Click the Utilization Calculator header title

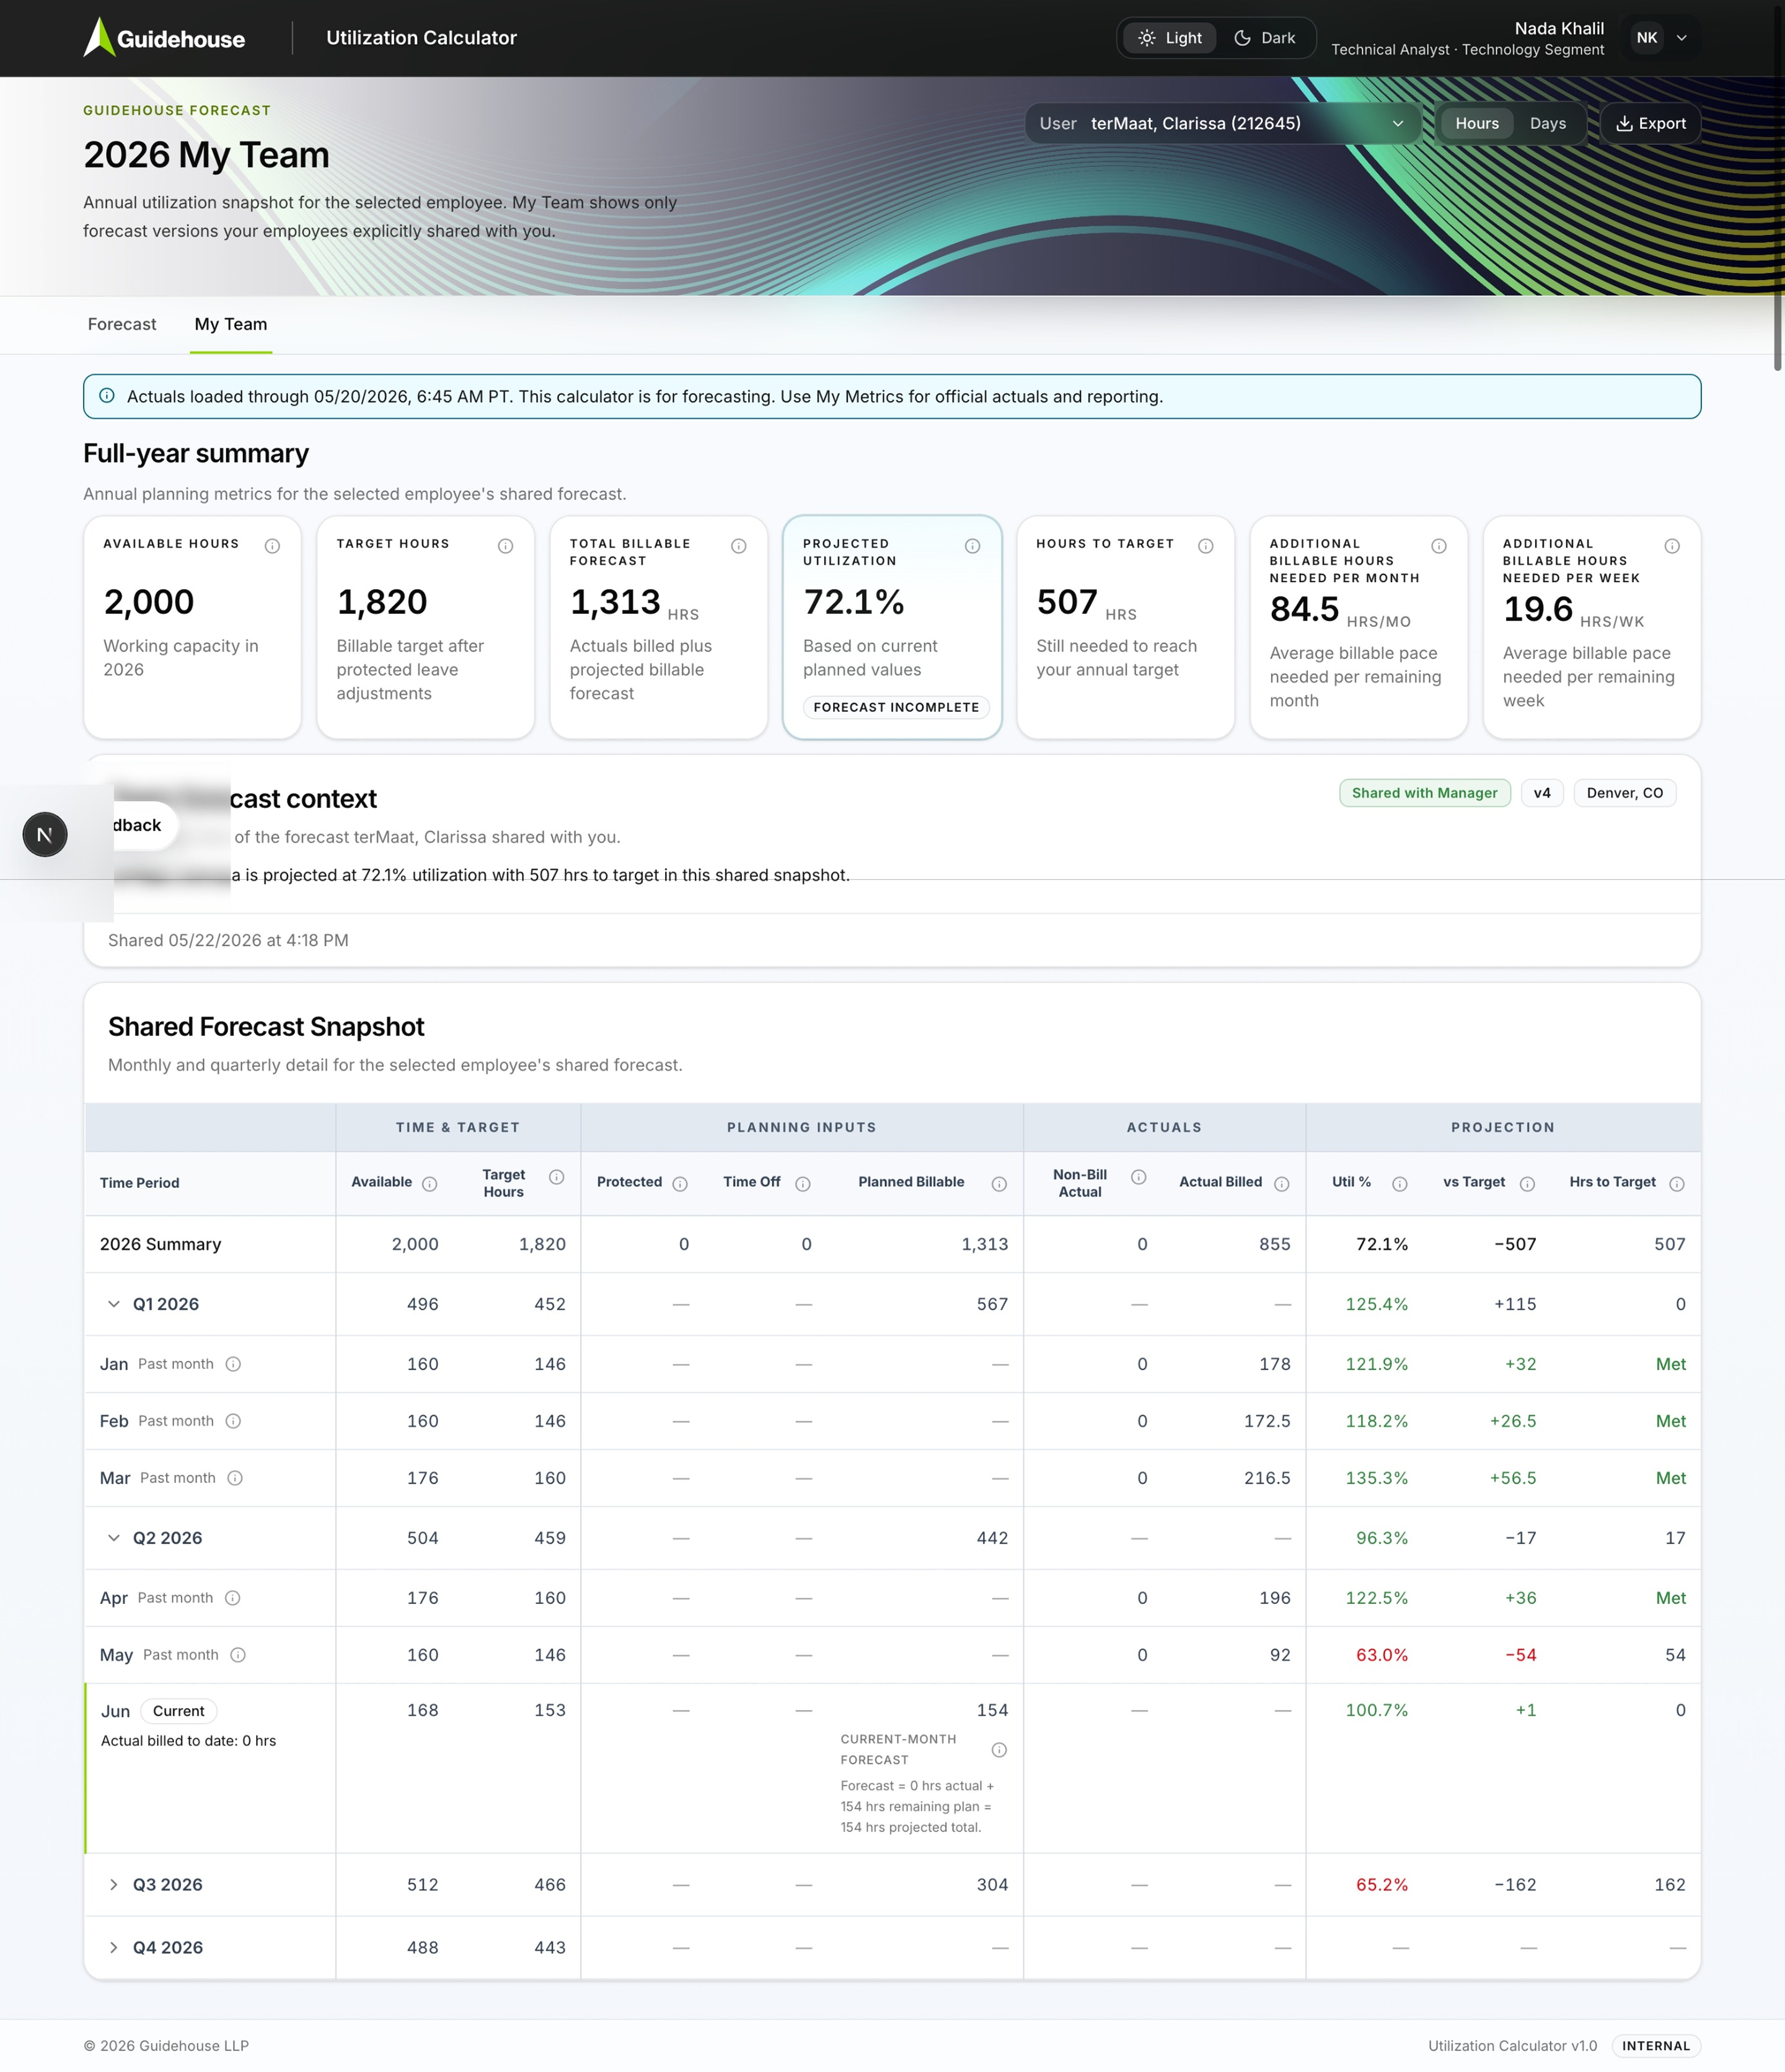(x=421, y=38)
